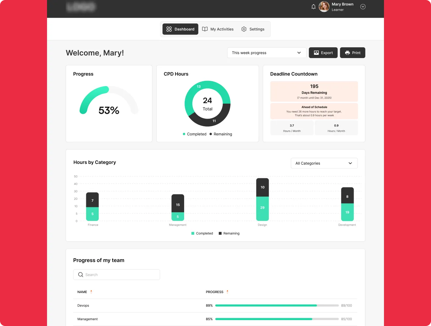This screenshot has height=326, width=431.
Task: Toggle Completed legend in Hours by Category
Action: click(x=202, y=233)
